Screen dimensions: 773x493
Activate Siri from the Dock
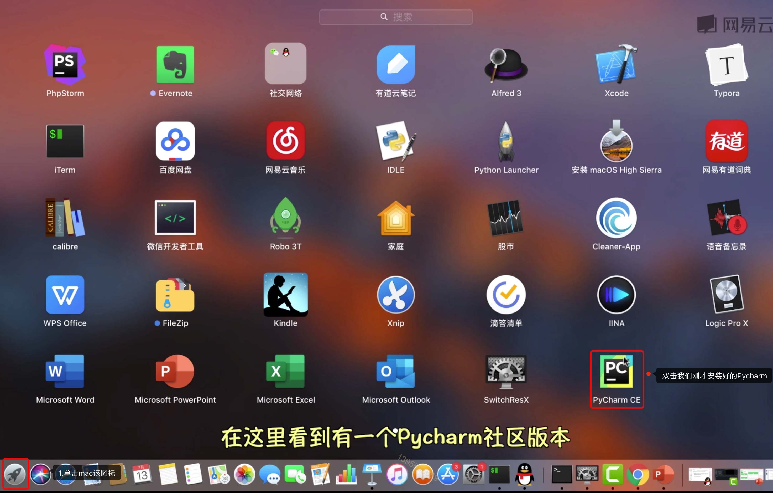point(40,475)
